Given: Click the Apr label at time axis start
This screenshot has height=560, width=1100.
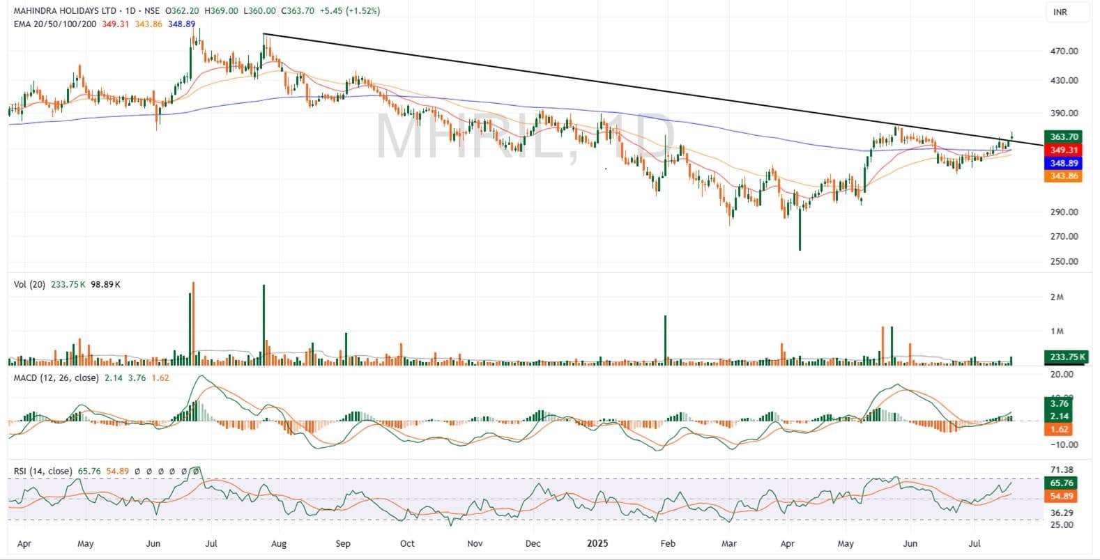Looking at the screenshot, I should point(23,543).
